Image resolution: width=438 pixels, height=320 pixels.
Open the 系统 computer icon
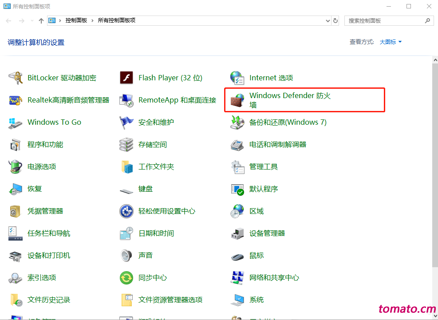(x=238, y=300)
